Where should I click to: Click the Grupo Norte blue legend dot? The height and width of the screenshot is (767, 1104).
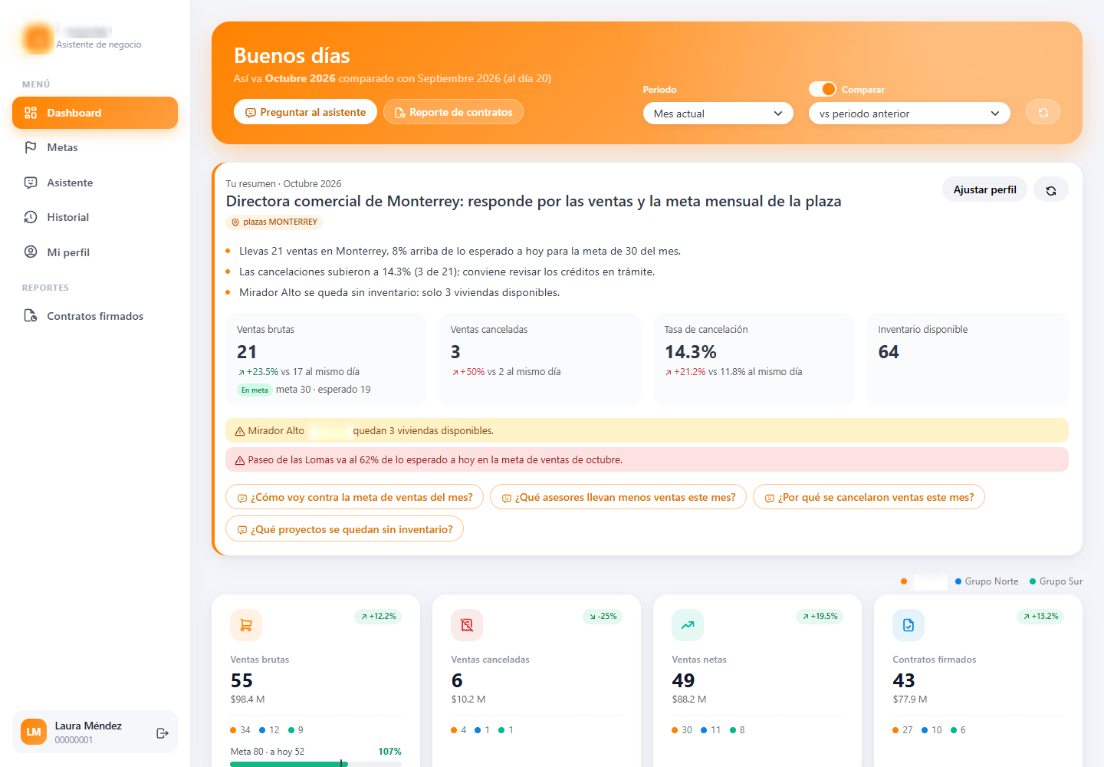pyautogui.click(x=958, y=581)
